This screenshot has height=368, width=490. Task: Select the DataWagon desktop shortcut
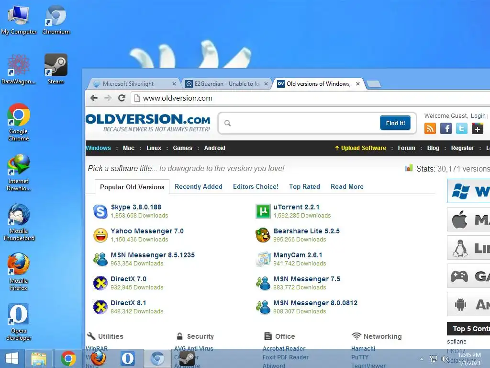[19, 69]
